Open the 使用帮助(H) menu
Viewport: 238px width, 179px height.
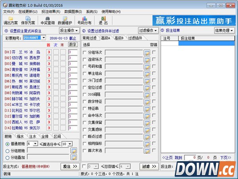point(111,11)
